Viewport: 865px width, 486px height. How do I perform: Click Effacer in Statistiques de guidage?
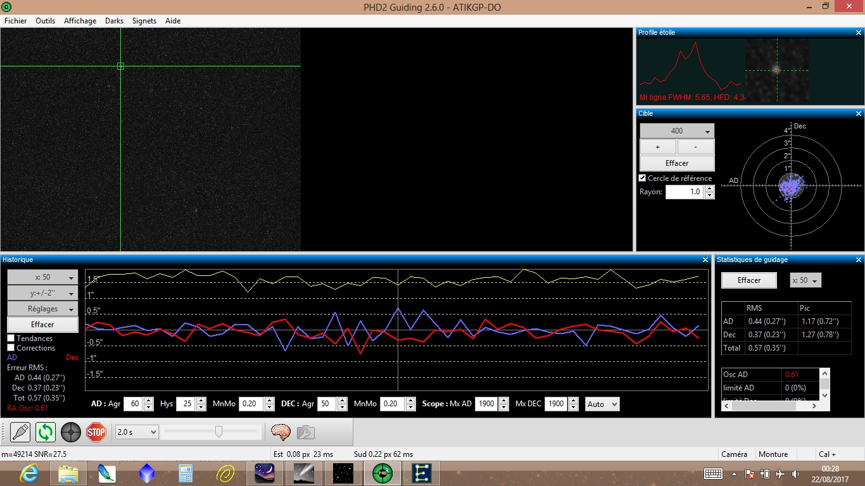tap(749, 280)
